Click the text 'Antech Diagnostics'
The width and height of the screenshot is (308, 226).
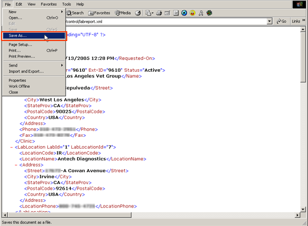click(x=82, y=159)
